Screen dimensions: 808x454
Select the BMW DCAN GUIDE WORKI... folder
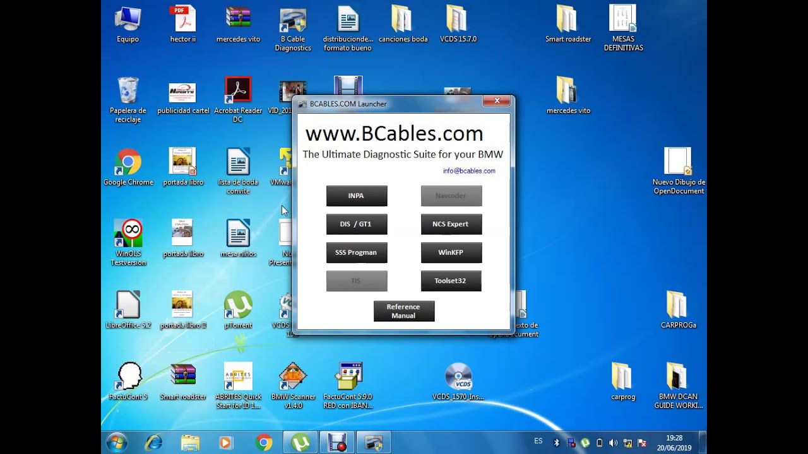click(679, 387)
